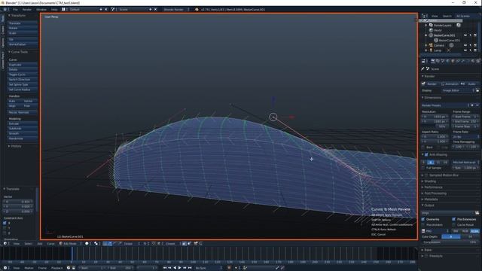Open the render engine dropdown
The height and width of the screenshot is (271, 482).
[175, 10]
